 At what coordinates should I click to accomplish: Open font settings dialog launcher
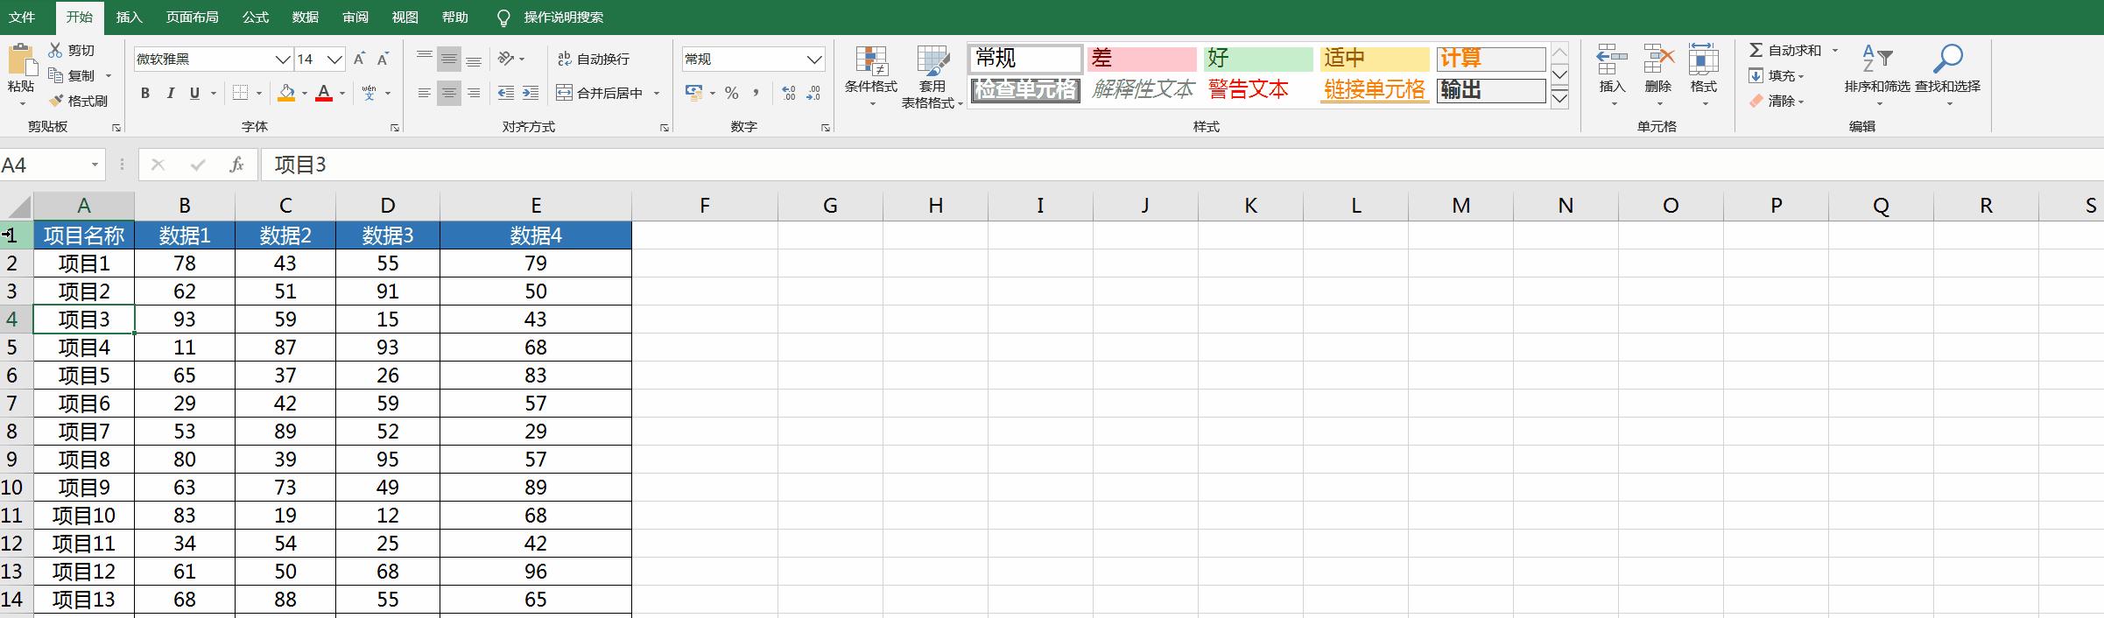point(395,128)
